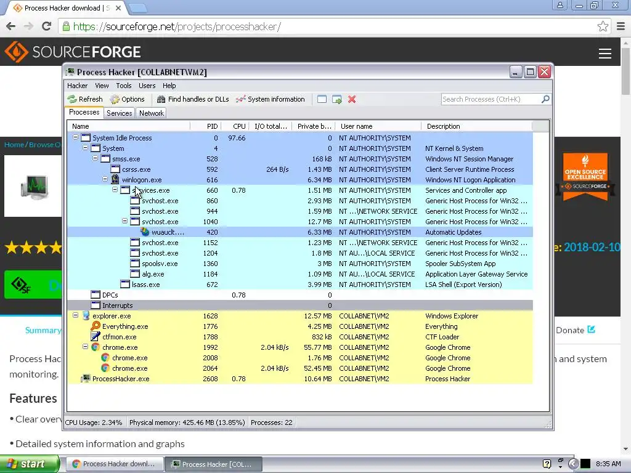Click the help icon in system tray
Viewport: 631px width, 473px height.
pos(547,464)
